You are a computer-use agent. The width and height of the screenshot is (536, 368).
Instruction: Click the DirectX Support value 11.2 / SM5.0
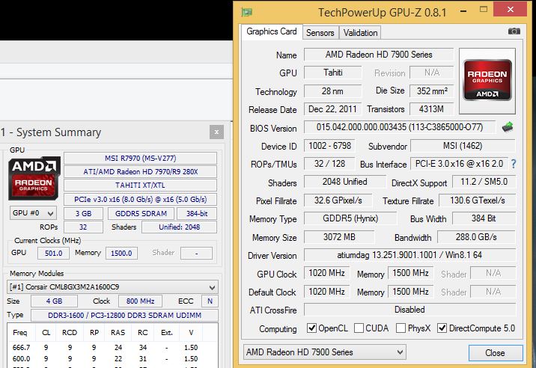(x=484, y=182)
